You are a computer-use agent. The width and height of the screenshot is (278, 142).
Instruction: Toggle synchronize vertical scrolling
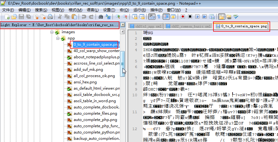(x=135, y=17)
